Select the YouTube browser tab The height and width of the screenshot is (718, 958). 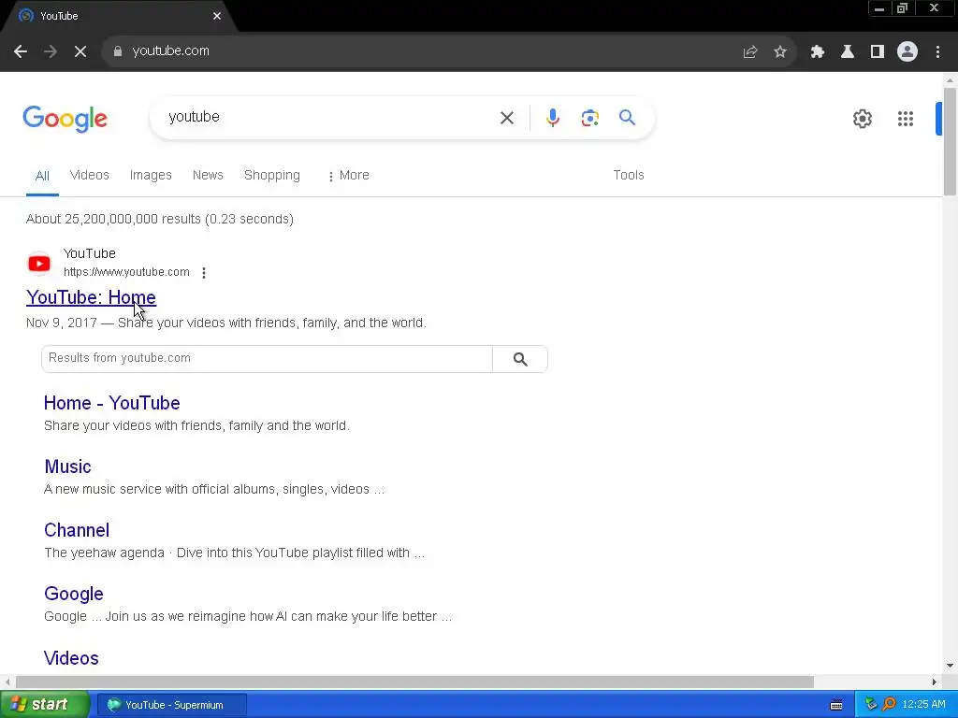(116, 16)
